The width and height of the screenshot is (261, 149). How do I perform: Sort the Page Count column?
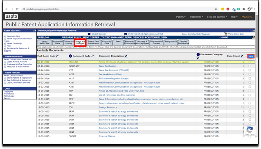(242, 56)
